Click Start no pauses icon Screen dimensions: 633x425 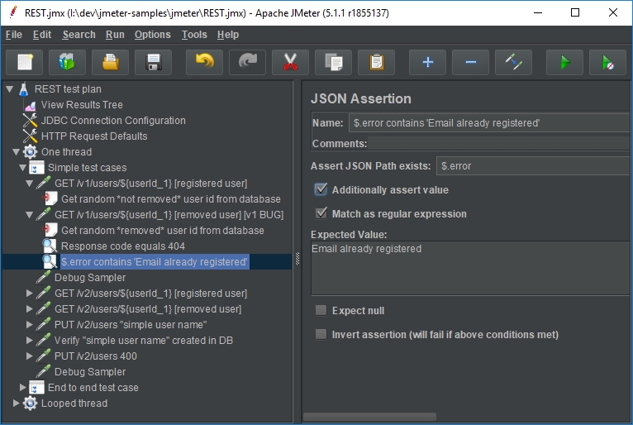[607, 63]
